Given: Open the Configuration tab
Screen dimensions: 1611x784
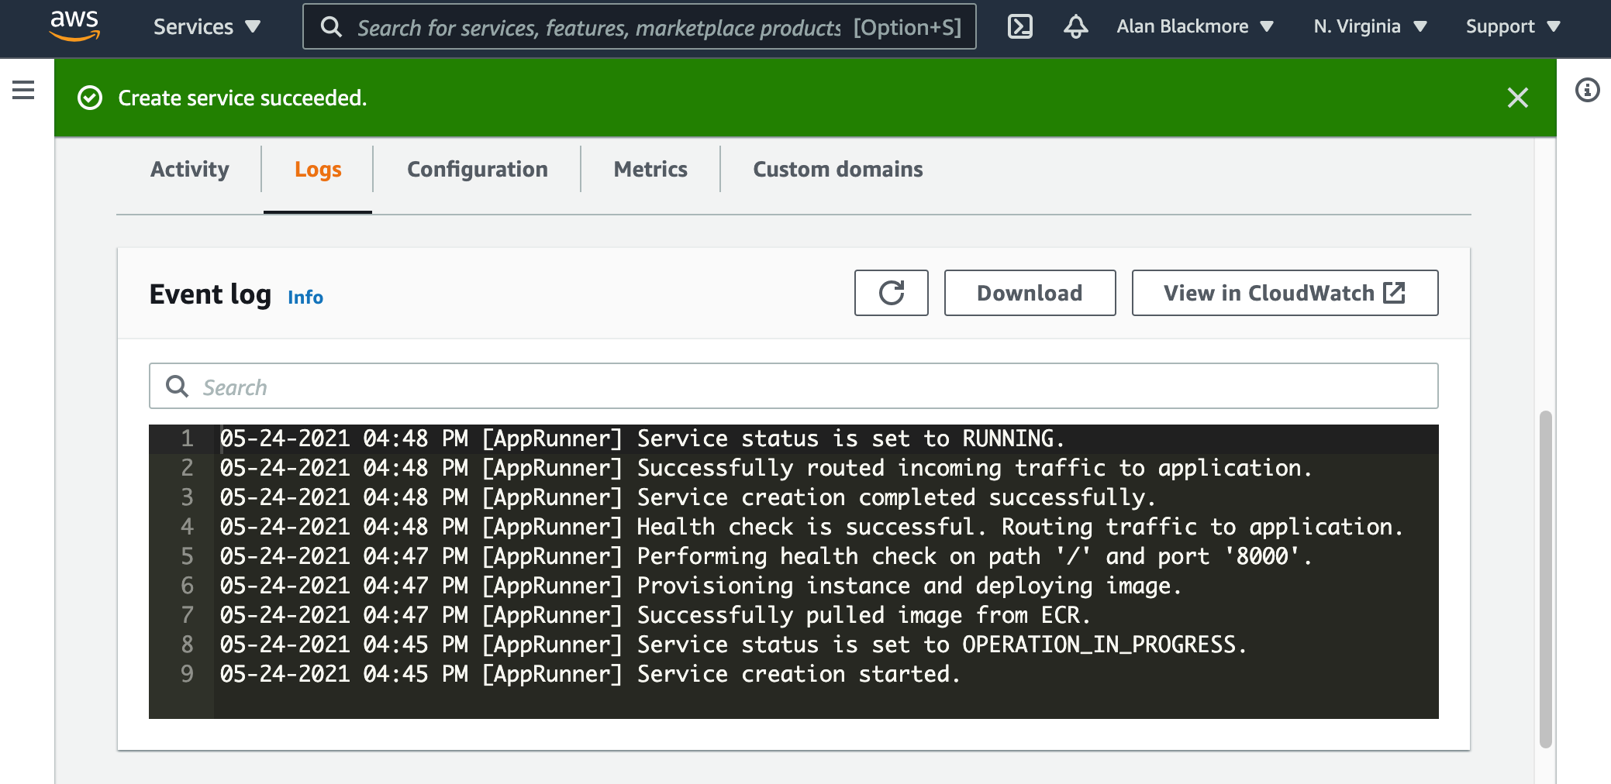Looking at the screenshot, I should [478, 169].
